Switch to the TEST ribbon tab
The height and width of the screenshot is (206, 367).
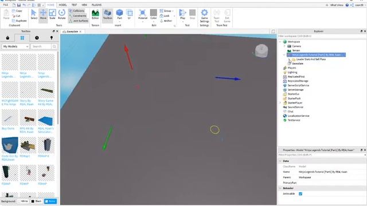pyautogui.click(x=74, y=5)
